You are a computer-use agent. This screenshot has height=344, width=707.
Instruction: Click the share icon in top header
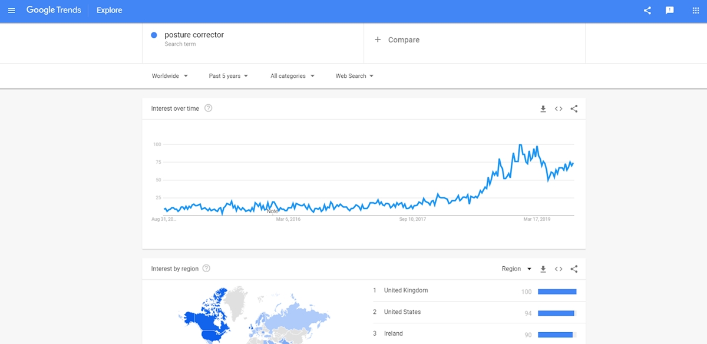click(x=647, y=11)
